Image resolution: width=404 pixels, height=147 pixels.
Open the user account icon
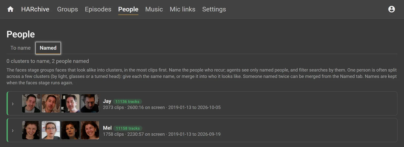pyautogui.click(x=391, y=9)
